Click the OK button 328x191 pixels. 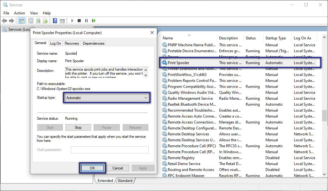pyautogui.click(x=92, y=168)
